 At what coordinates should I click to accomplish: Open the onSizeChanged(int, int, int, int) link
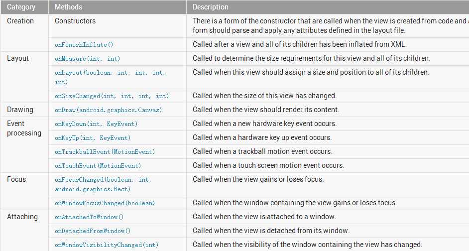[x=112, y=96]
